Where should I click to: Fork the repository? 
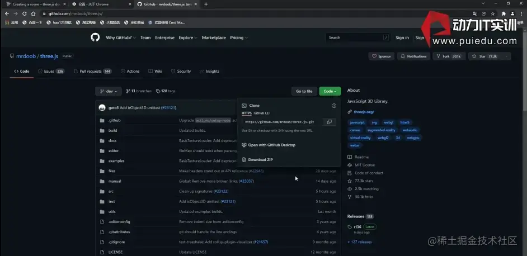[449, 56]
